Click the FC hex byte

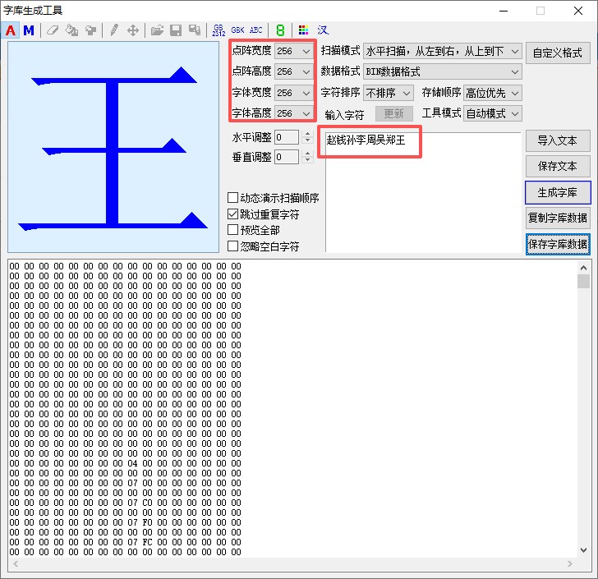147,542
